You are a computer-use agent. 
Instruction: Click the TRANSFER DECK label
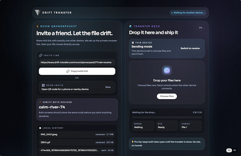tap(147, 26)
